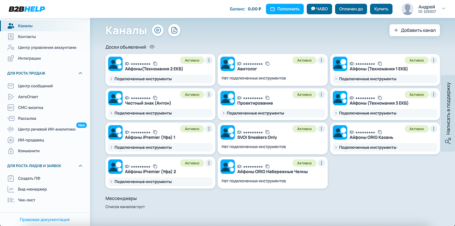Open three-dot menu for Честный знак (Антон)

[209, 95]
